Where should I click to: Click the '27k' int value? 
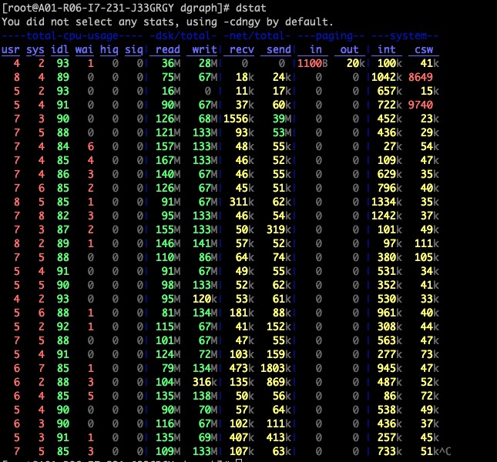tap(393, 146)
